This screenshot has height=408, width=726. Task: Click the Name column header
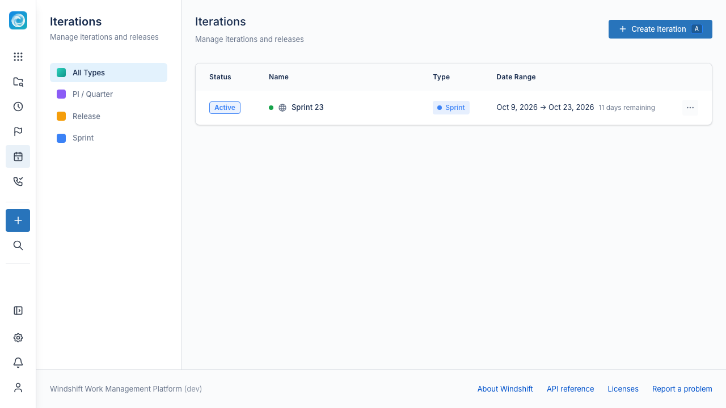(x=278, y=77)
